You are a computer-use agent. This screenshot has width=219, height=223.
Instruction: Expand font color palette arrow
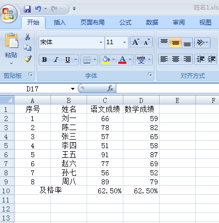130,60
